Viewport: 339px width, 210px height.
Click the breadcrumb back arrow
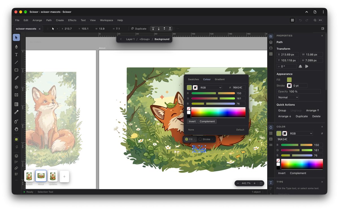pyautogui.click(x=121, y=39)
